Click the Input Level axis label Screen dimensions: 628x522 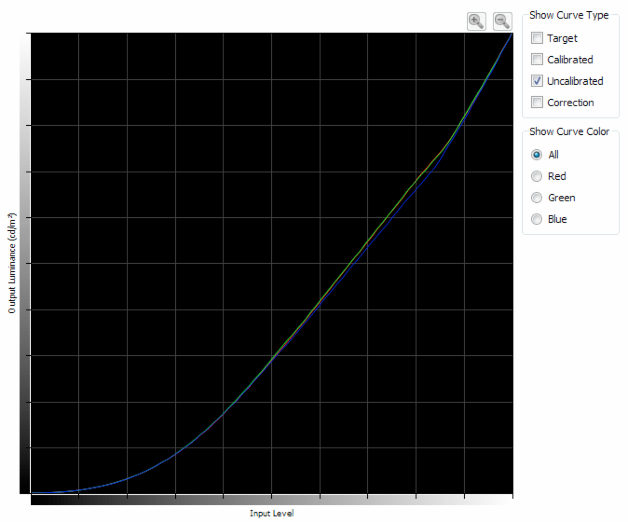(272, 513)
